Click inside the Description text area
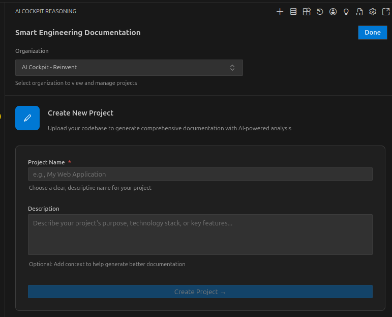The height and width of the screenshot is (317, 392). click(200, 235)
